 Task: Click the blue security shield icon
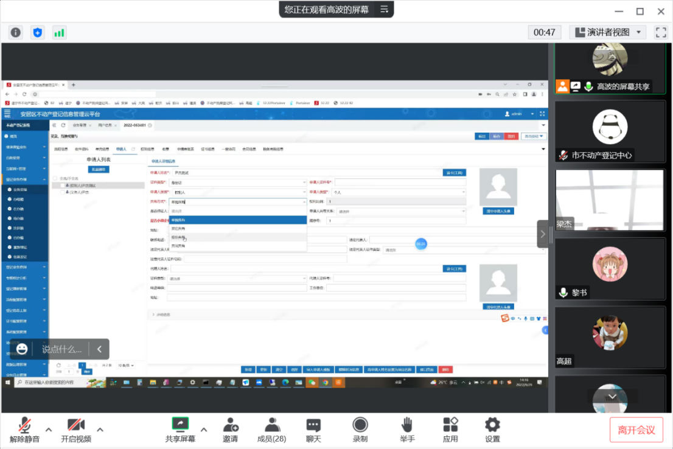click(x=38, y=32)
